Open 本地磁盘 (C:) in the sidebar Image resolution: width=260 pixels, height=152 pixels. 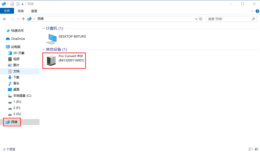point(22,96)
